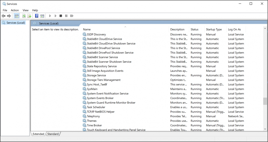268x142 pixels.
Task: Click gear icon of Themes row
Action: [x=84, y=121]
